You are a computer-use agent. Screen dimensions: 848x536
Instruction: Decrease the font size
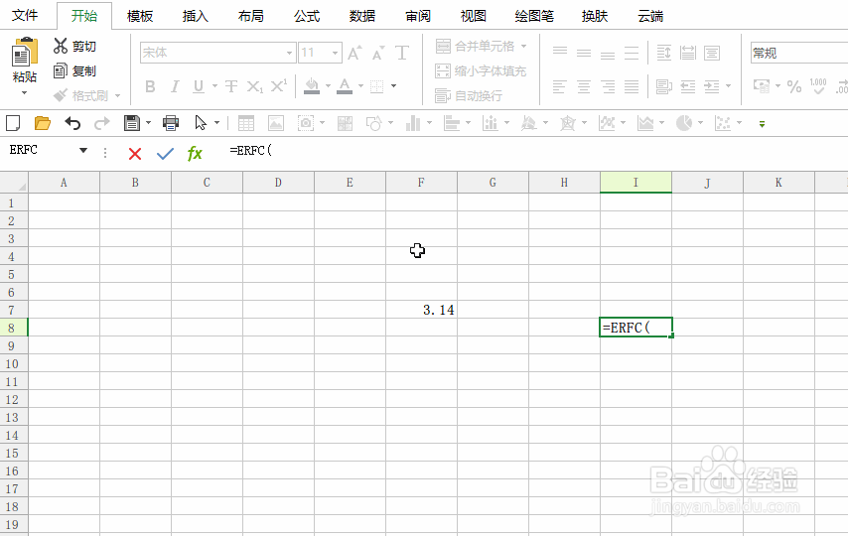[x=378, y=53]
